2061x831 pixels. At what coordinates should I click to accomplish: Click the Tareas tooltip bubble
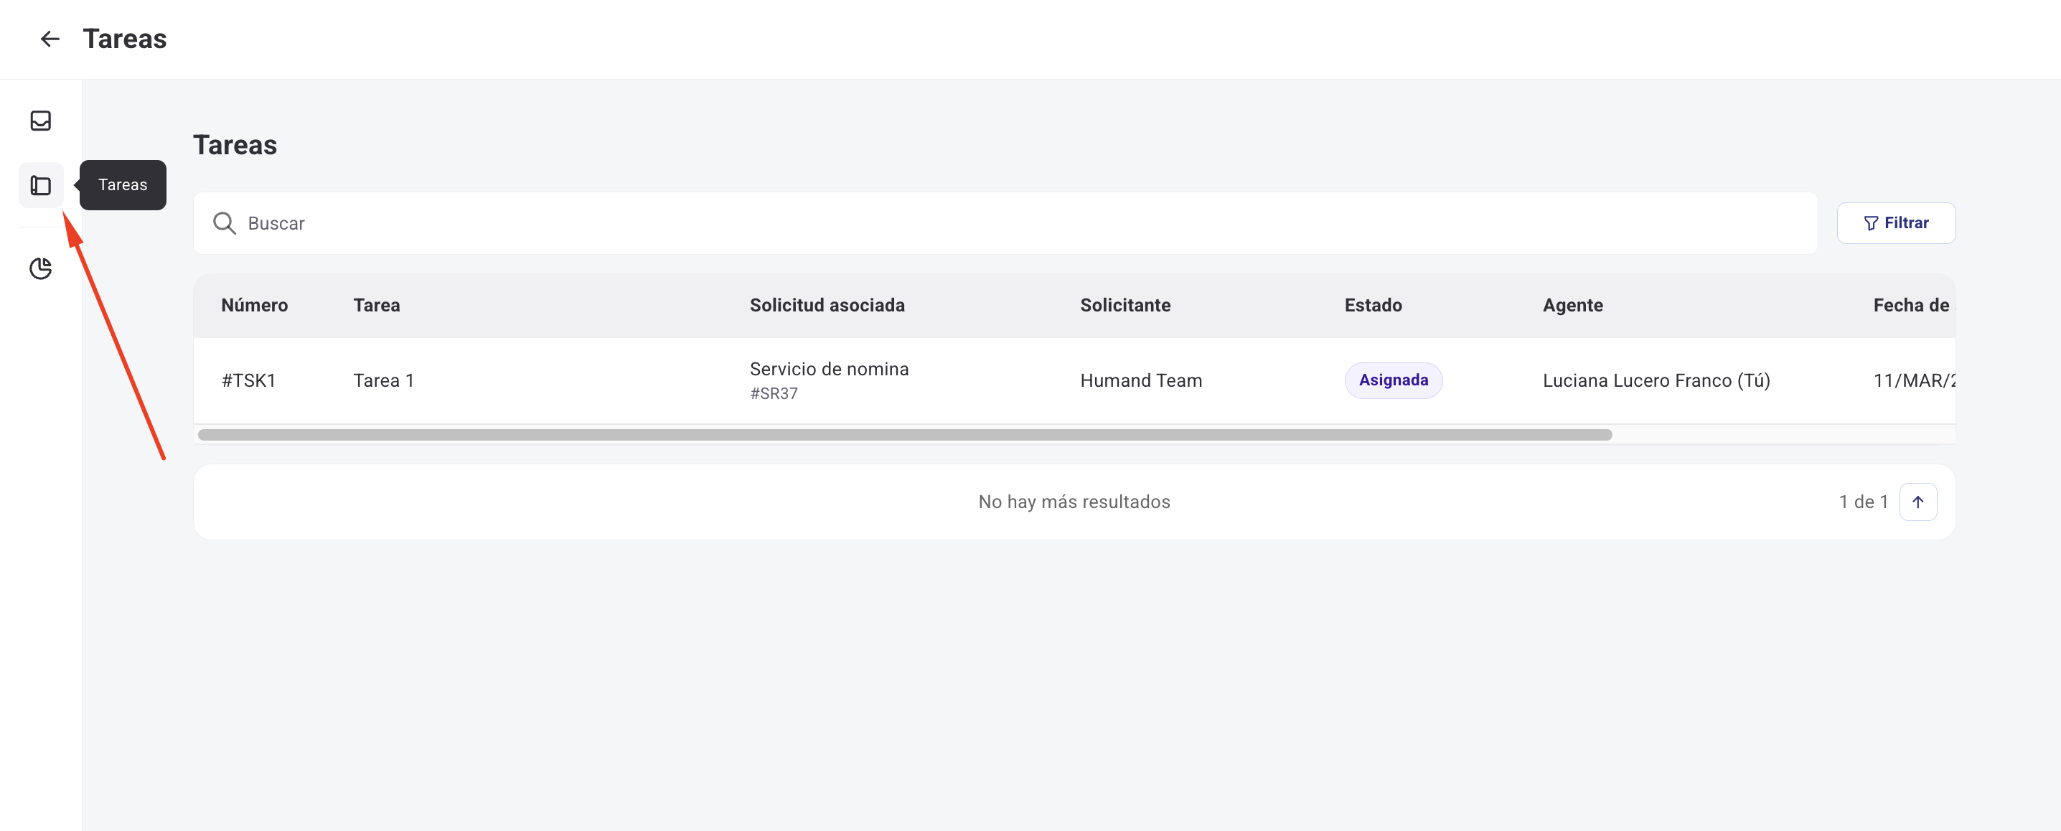coord(123,184)
